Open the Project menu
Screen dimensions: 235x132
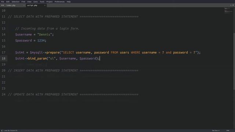click(x=50, y=1)
